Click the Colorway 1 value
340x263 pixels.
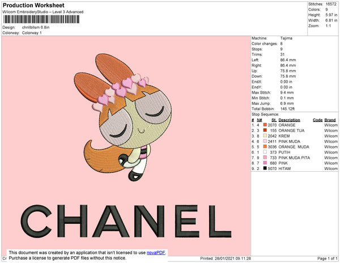coord(32,33)
